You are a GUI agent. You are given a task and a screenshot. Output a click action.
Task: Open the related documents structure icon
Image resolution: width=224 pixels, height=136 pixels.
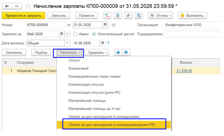pyautogui.click(x=139, y=16)
